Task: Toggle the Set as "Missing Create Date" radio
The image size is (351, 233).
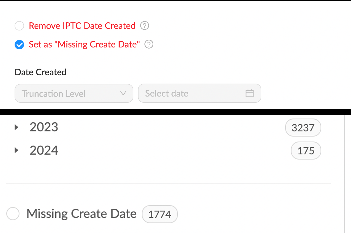Action: 19,44
